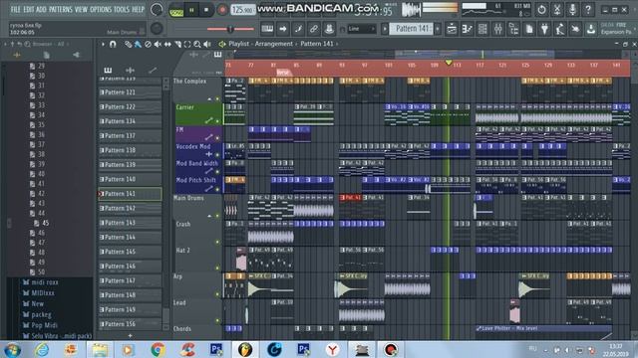Viewport: 638px width, 358px height.
Task: Open the playlist magnet snap options
Action: [x=113, y=44]
